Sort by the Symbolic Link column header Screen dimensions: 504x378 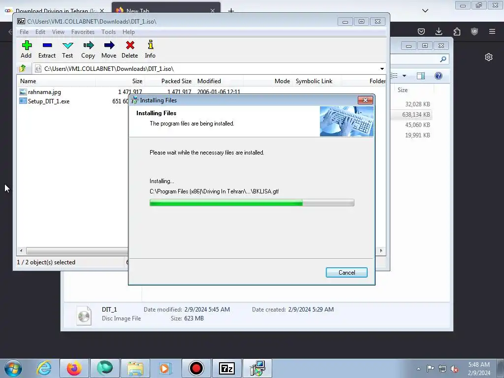317,81
